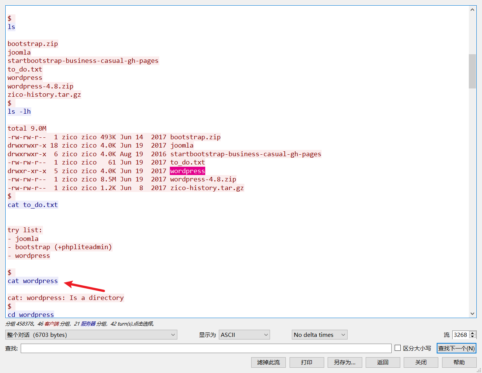Click the 查找下一个(N) button
482x373 pixels.
(x=456, y=348)
